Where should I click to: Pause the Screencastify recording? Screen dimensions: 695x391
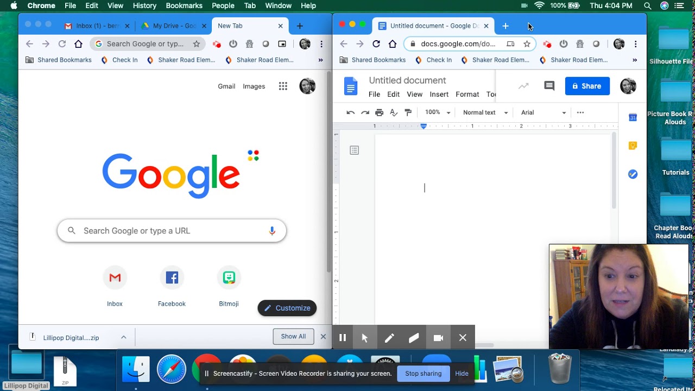(343, 338)
